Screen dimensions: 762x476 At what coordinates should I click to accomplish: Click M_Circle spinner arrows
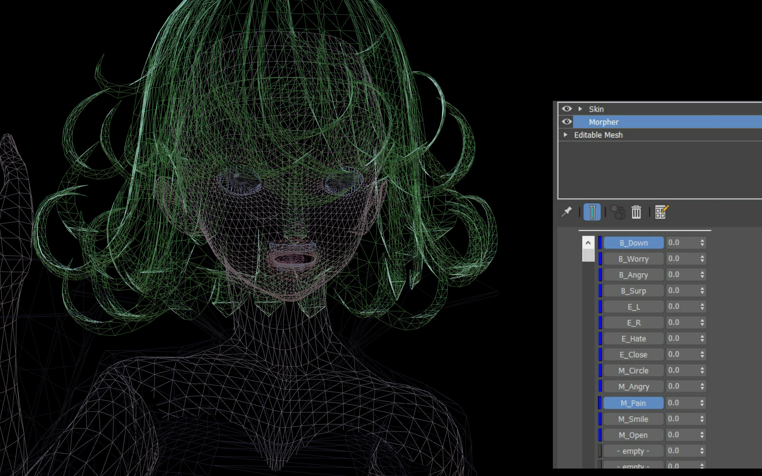tap(702, 370)
